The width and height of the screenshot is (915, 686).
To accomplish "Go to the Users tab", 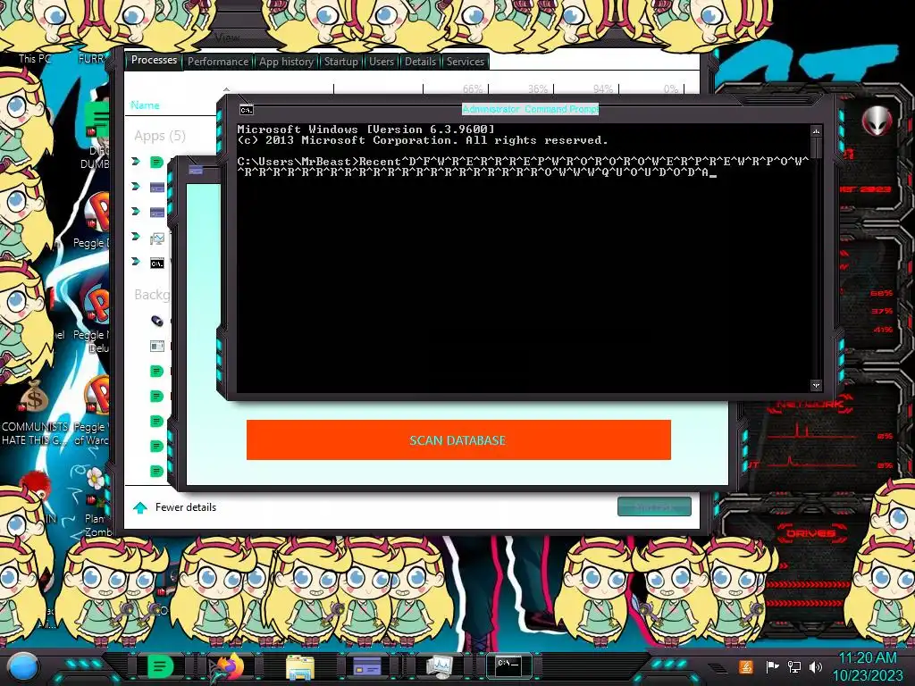I will (x=381, y=62).
